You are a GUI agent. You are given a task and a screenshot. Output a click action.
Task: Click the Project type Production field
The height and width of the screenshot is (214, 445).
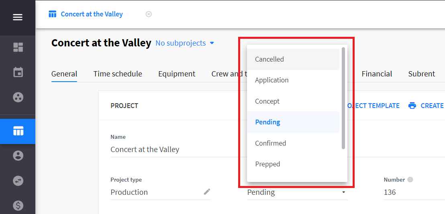[161, 192]
